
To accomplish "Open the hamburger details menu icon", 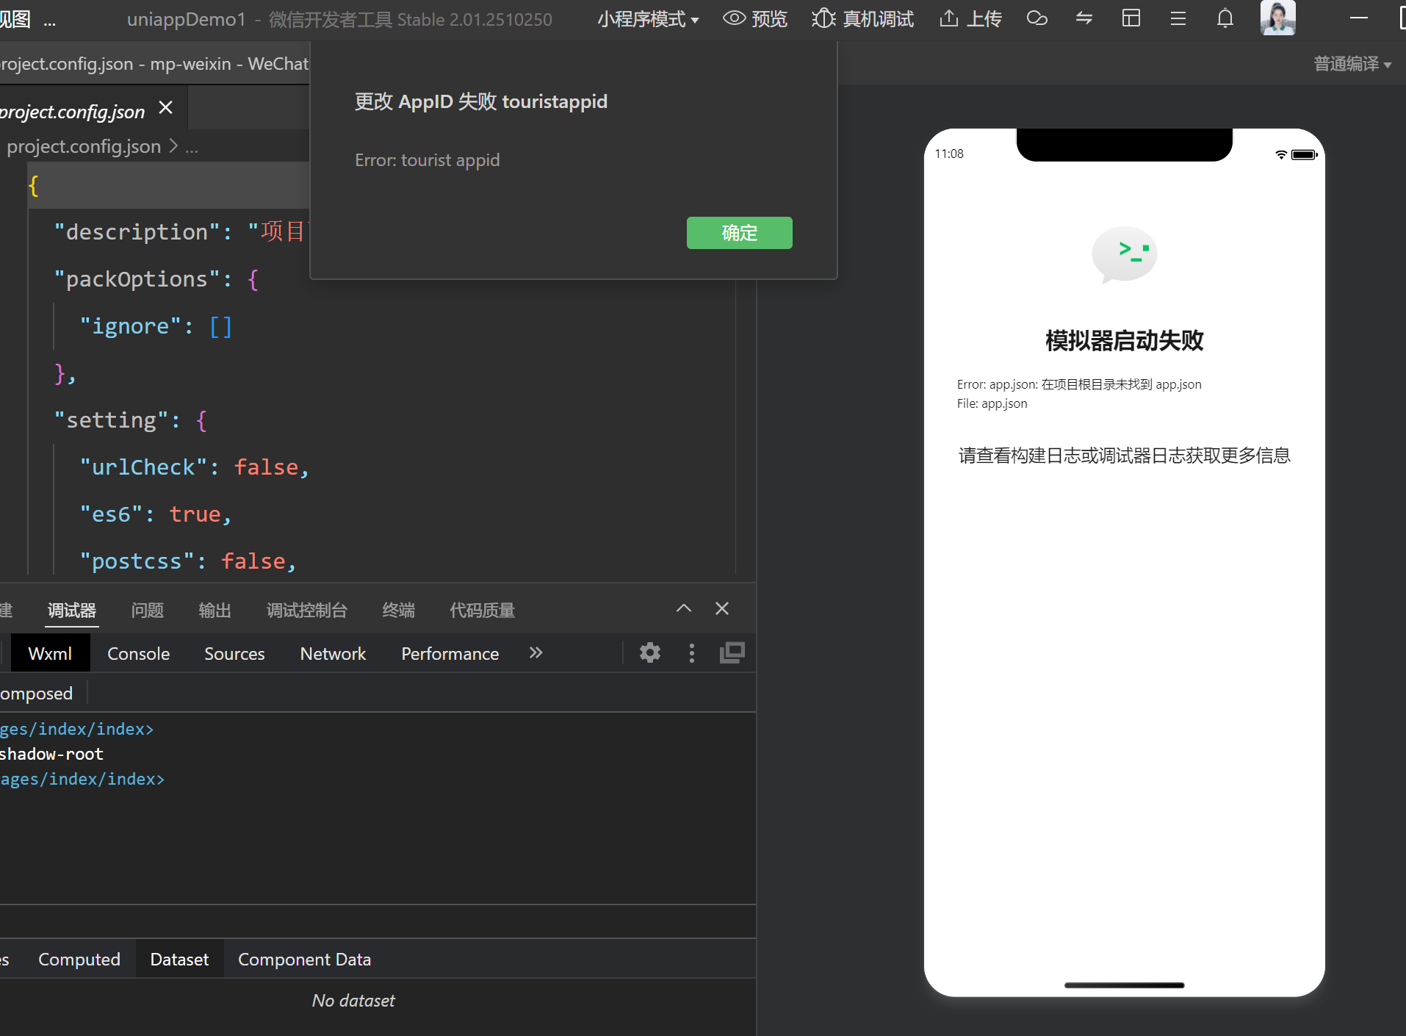I will pyautogui.click(x=1178, y=18).
